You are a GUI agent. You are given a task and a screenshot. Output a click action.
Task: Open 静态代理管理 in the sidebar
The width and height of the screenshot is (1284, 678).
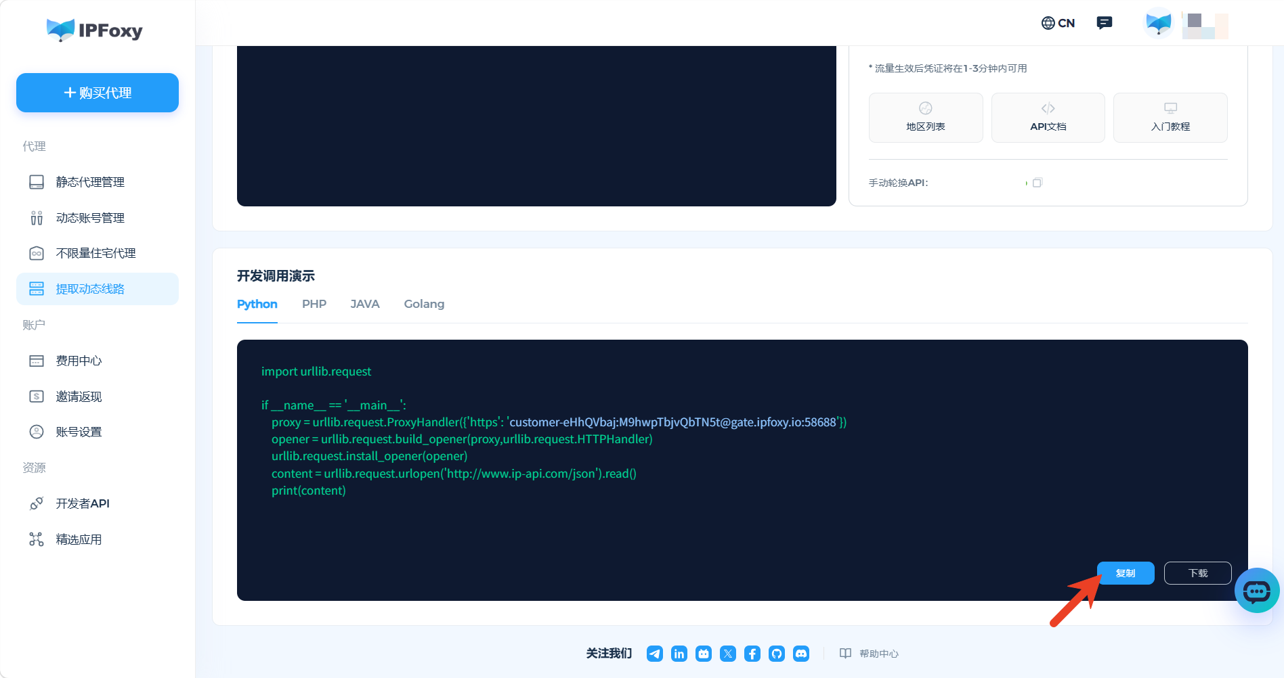(98, 182)
